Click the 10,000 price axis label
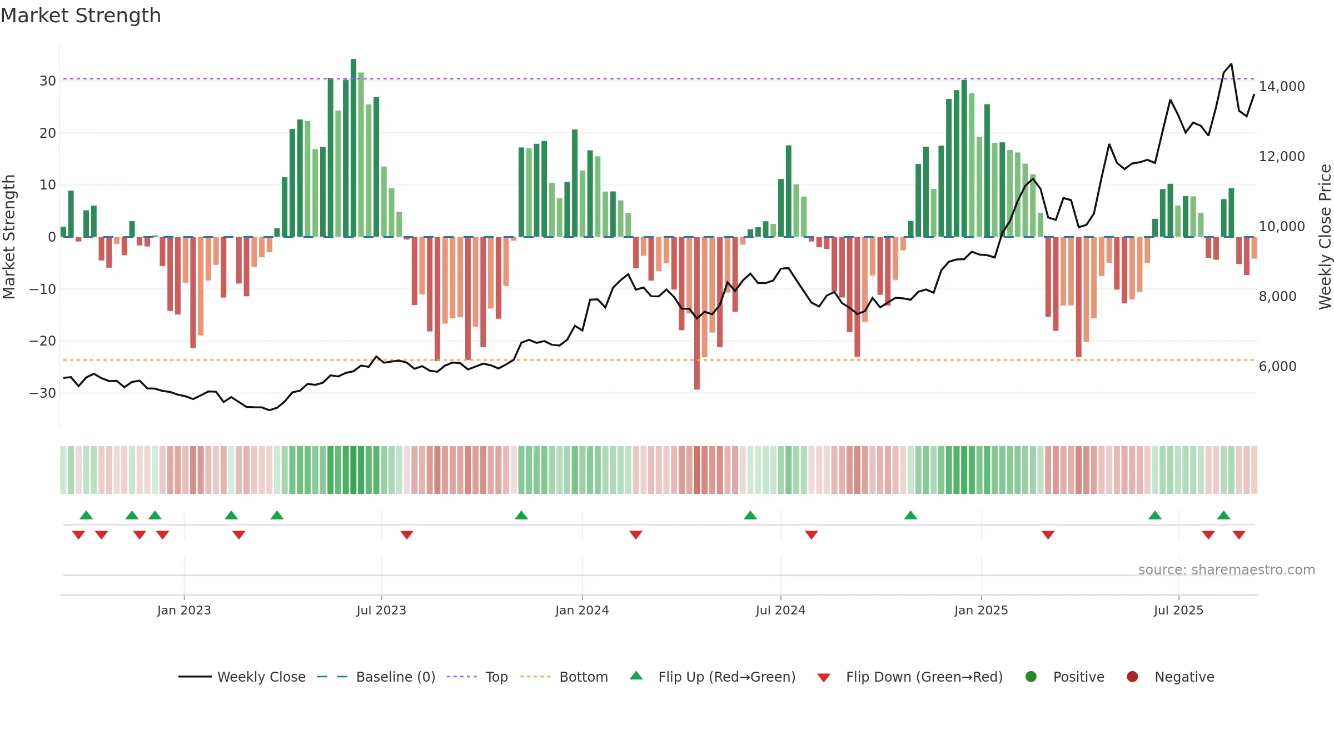The height and width of the screenshot is (750, 1334). coord(1282,226)
